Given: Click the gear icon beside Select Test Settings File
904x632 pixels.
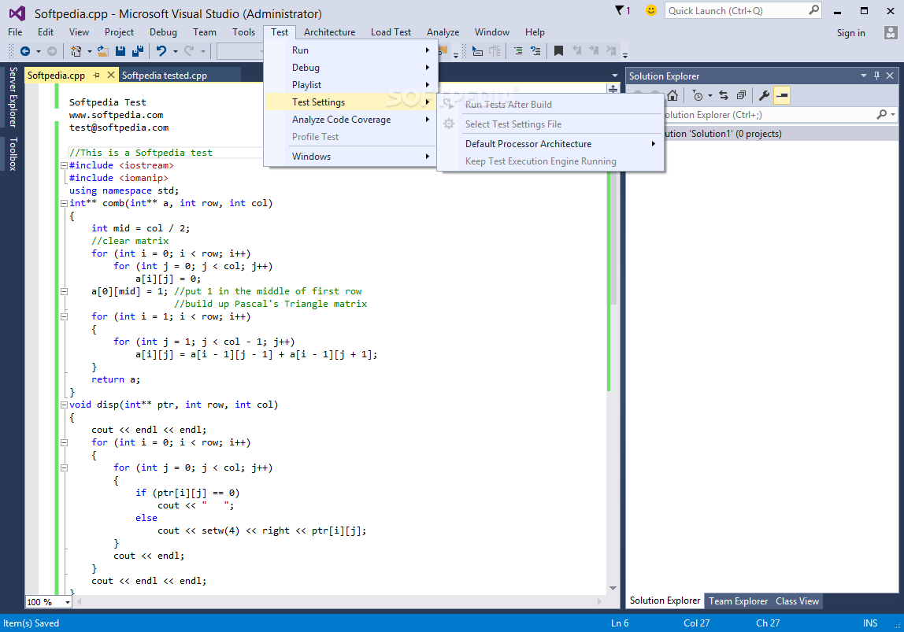Looking at the screenshot, I should pyautogui.click(x=449, y=124).
